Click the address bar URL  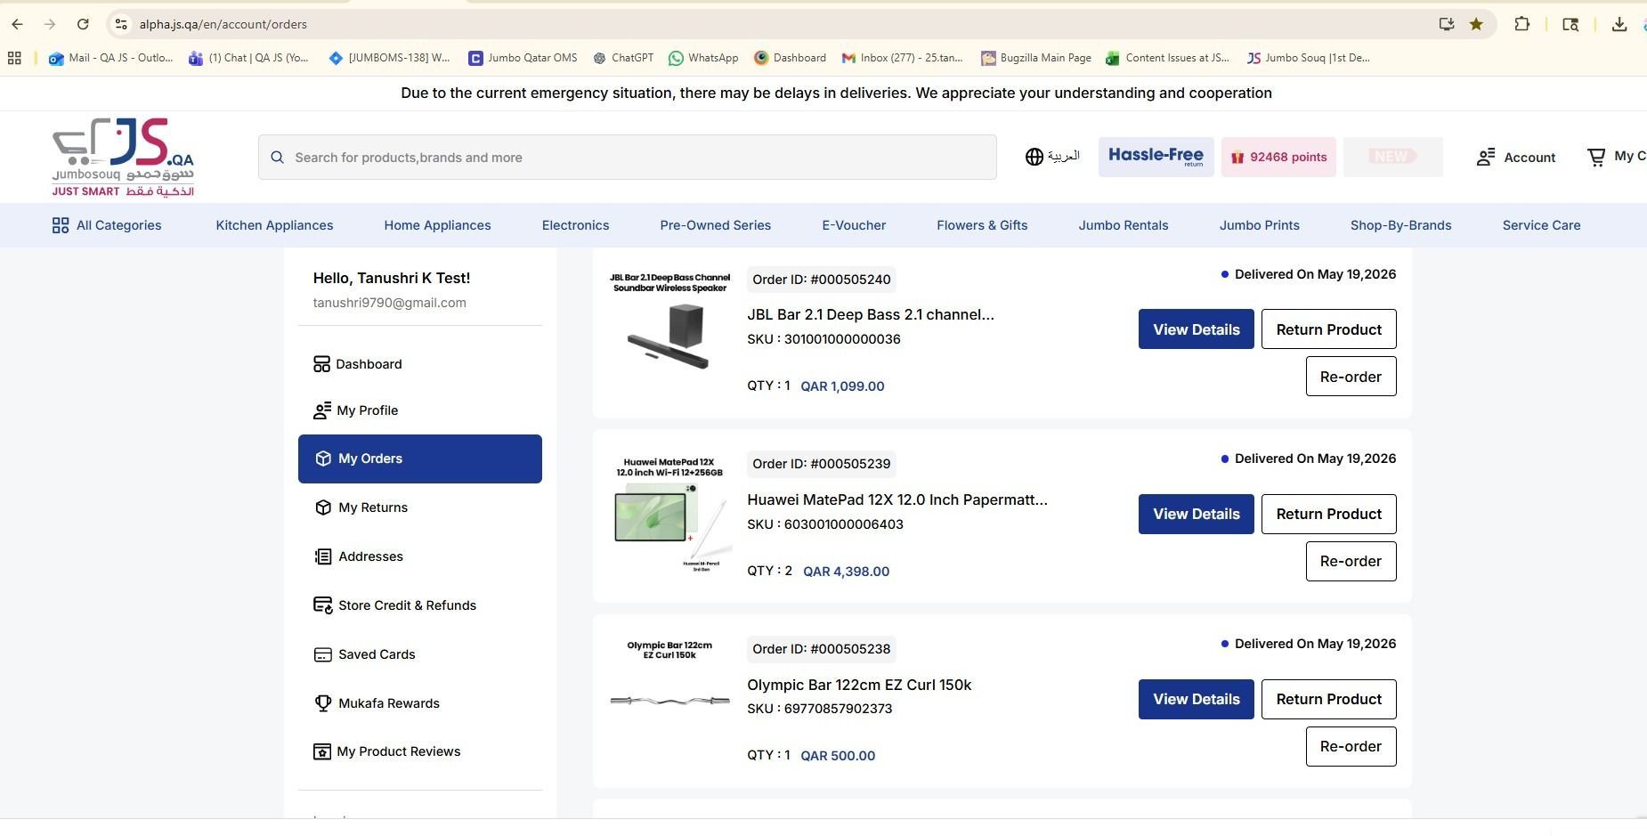coord(223,24)
